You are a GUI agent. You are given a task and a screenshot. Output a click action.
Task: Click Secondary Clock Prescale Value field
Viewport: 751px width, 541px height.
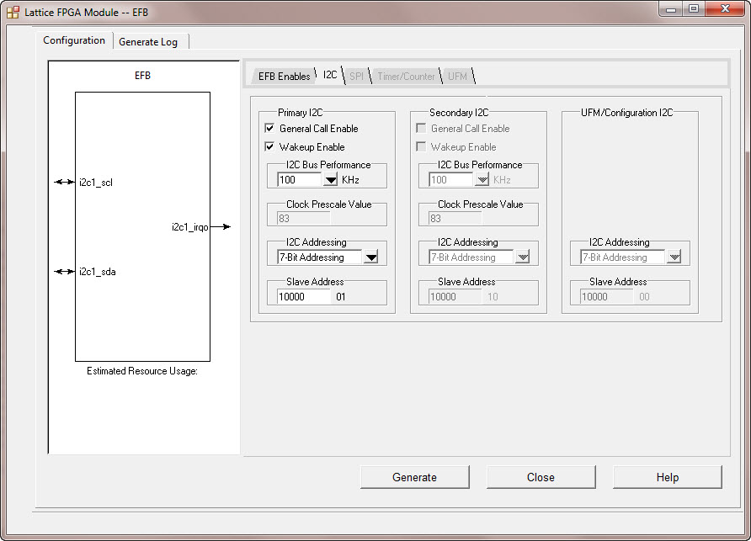click(455, 218)
